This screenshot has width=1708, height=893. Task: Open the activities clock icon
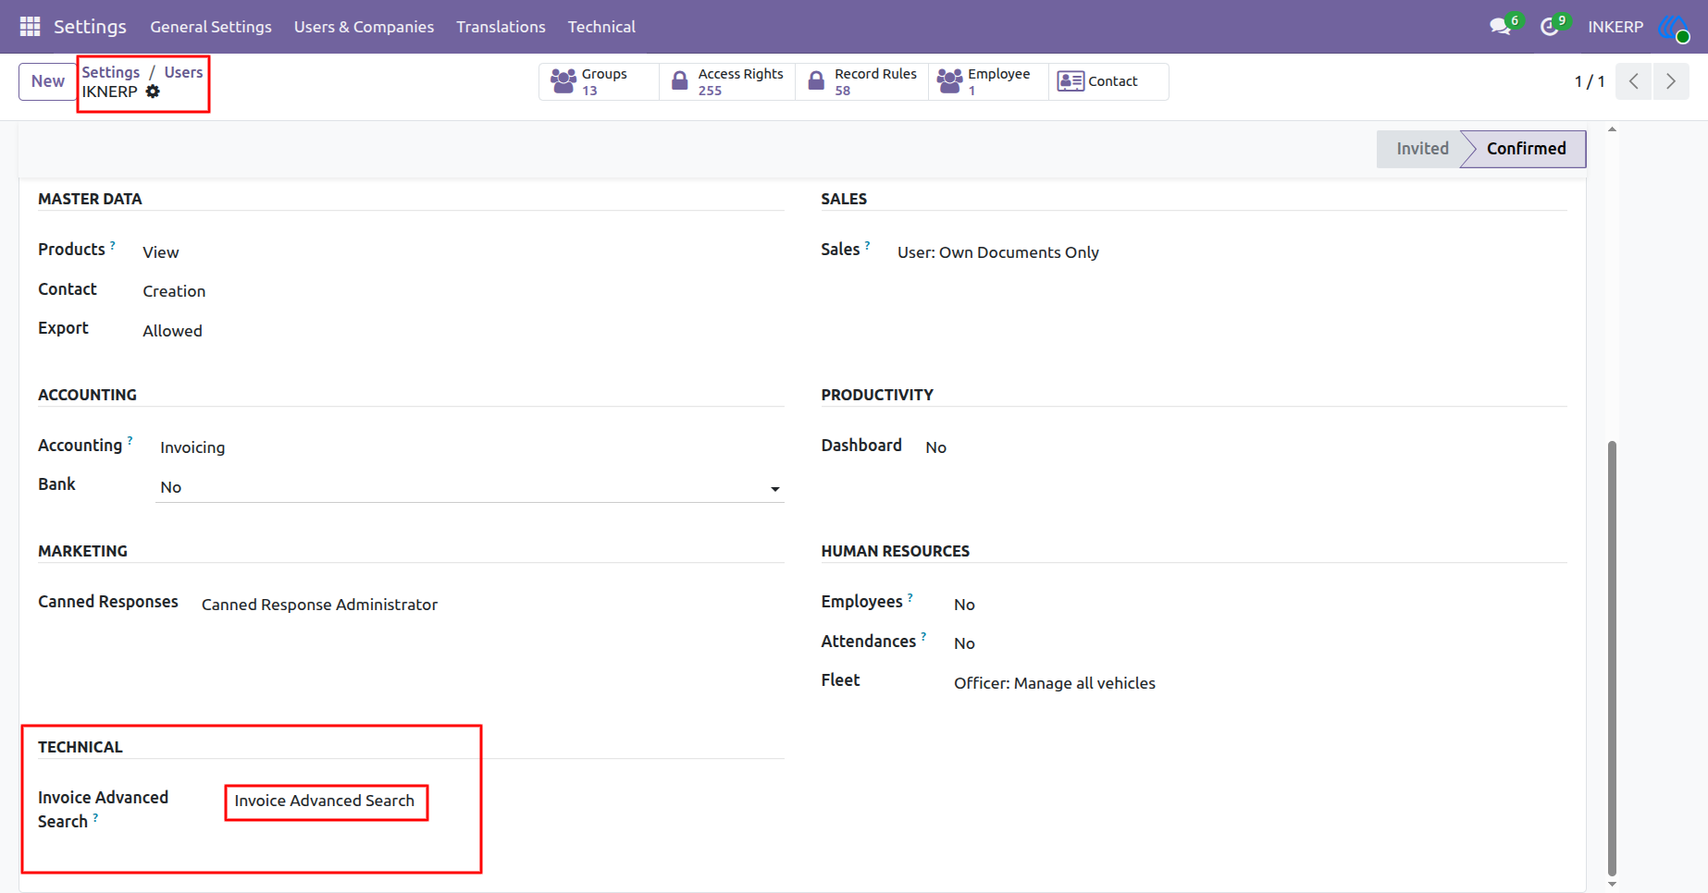click(x=1549, y=27)
